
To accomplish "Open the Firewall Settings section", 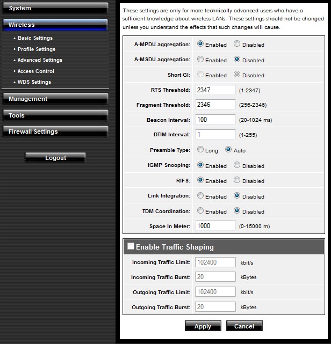I will (x=55, y=131).
